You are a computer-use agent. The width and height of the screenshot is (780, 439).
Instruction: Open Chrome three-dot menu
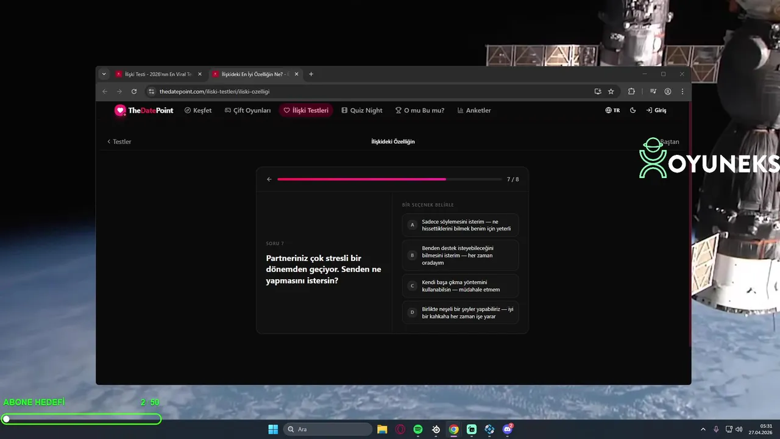682,91
